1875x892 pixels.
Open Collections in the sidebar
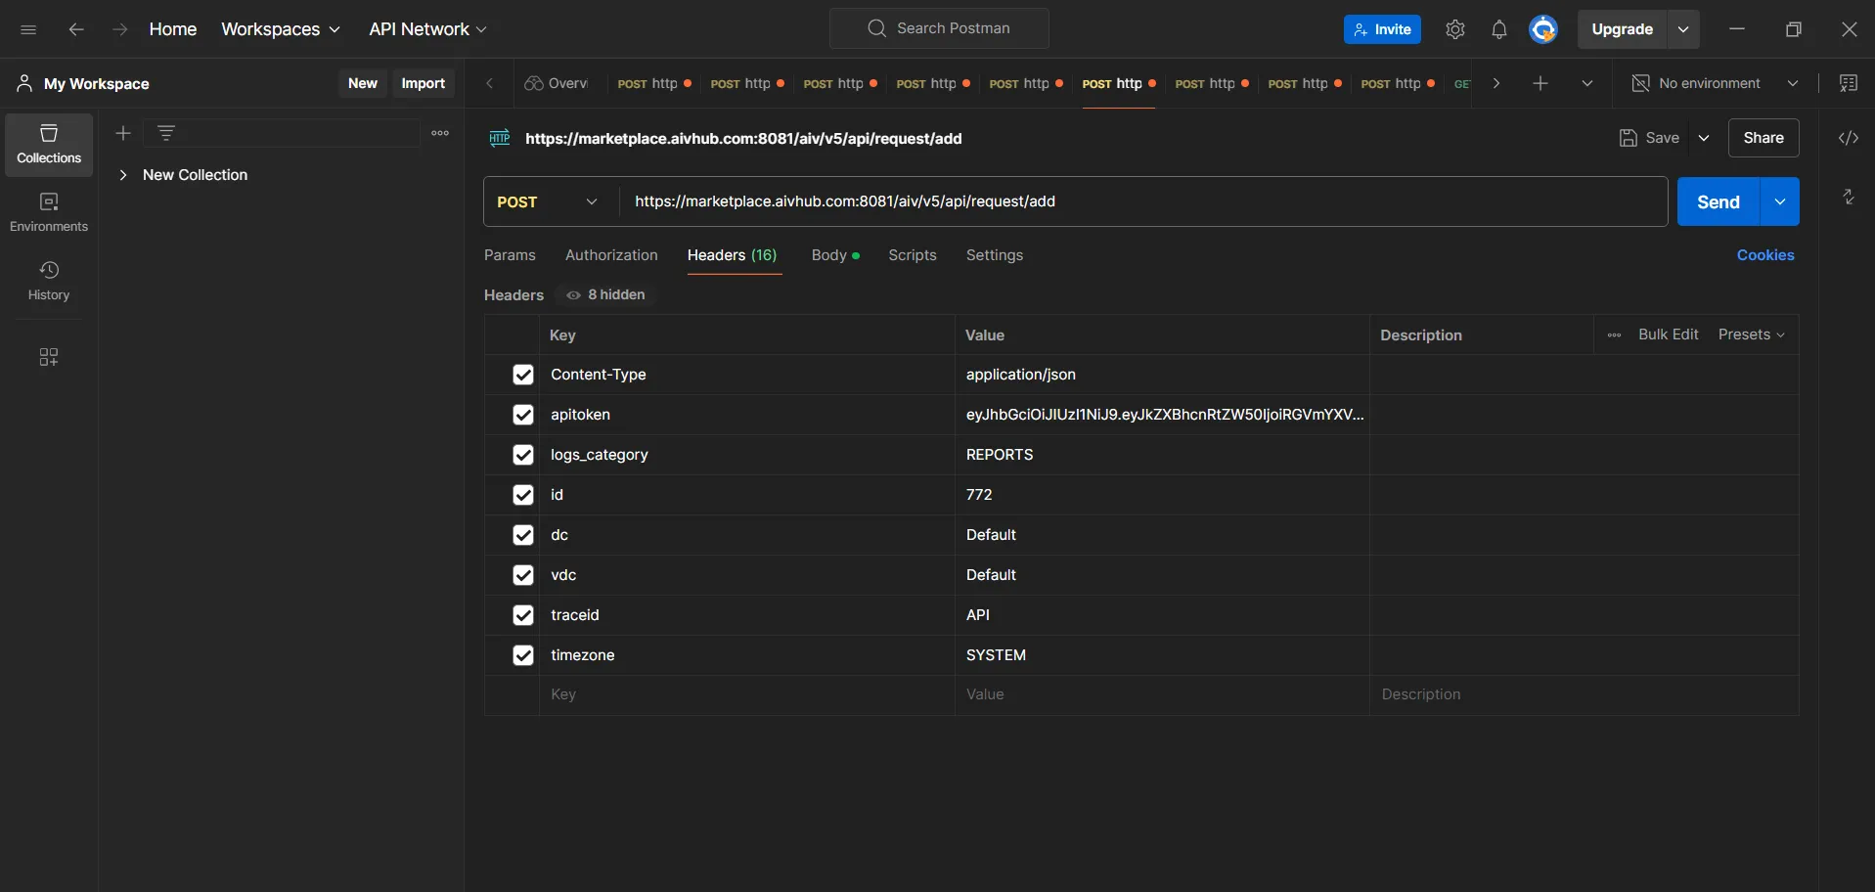coord(49,145)
